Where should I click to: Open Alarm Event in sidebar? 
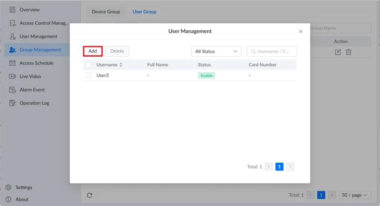click(x=32, y=90)
